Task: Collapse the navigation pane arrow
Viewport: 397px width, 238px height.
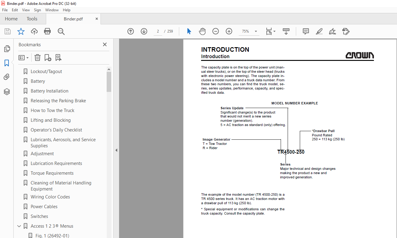Action: [116, 150]
